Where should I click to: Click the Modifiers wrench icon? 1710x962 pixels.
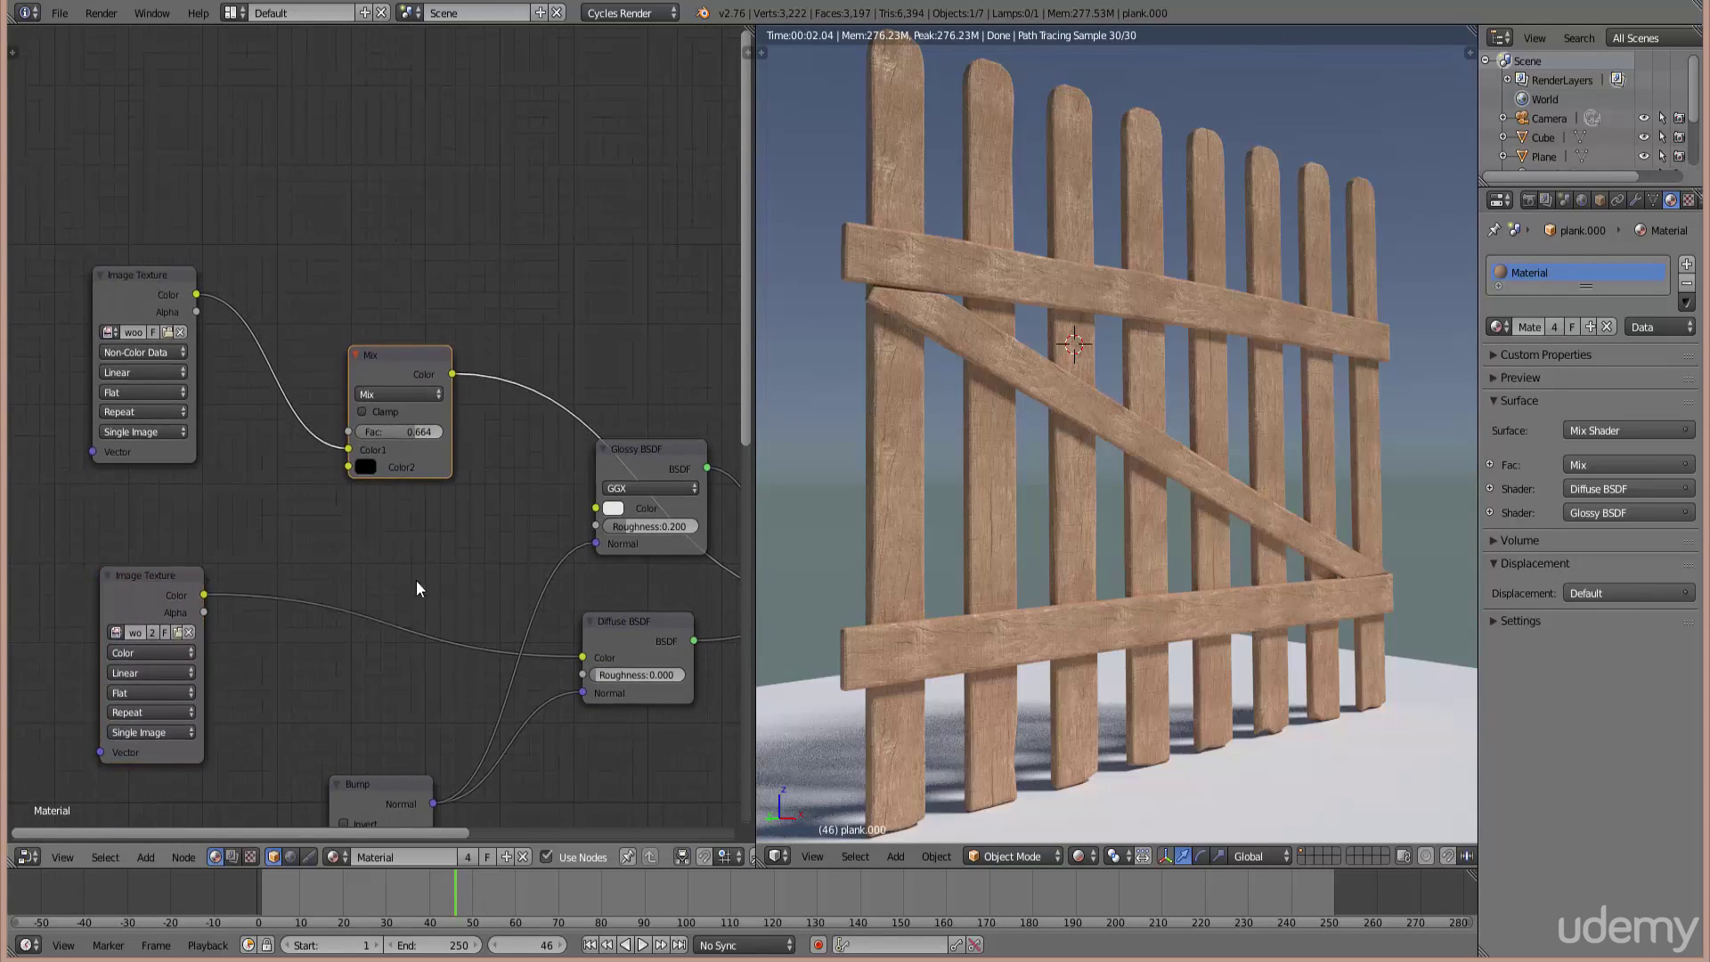point(1636,200)
